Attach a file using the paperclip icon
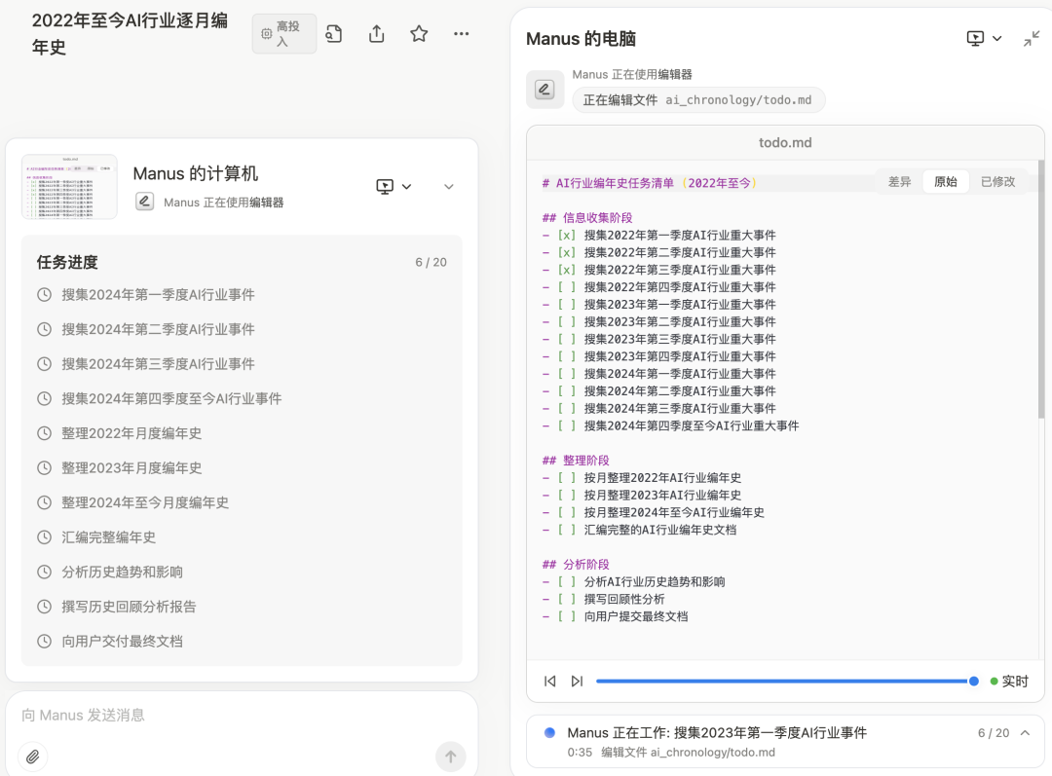This screenshot has height=776, width=1052. click(33, 756)
